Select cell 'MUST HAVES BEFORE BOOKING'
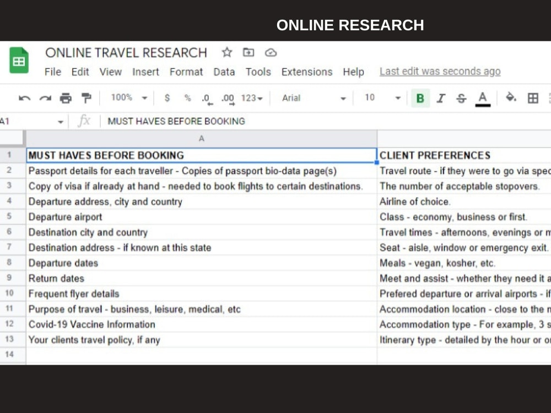 (201, 155)
